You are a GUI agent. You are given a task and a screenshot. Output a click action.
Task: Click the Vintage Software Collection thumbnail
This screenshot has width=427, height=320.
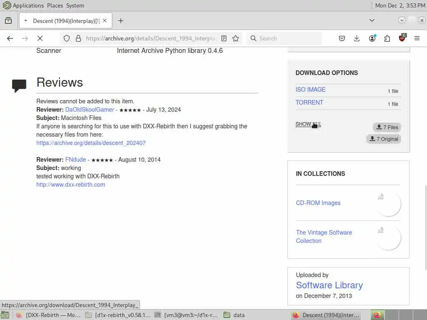(389, 237)
